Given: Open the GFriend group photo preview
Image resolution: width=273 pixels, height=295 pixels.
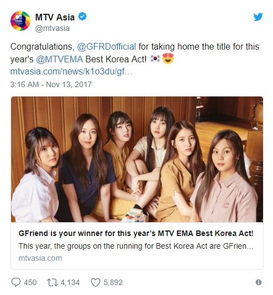Looking at the screenshot, I should (x=137, y=159).
